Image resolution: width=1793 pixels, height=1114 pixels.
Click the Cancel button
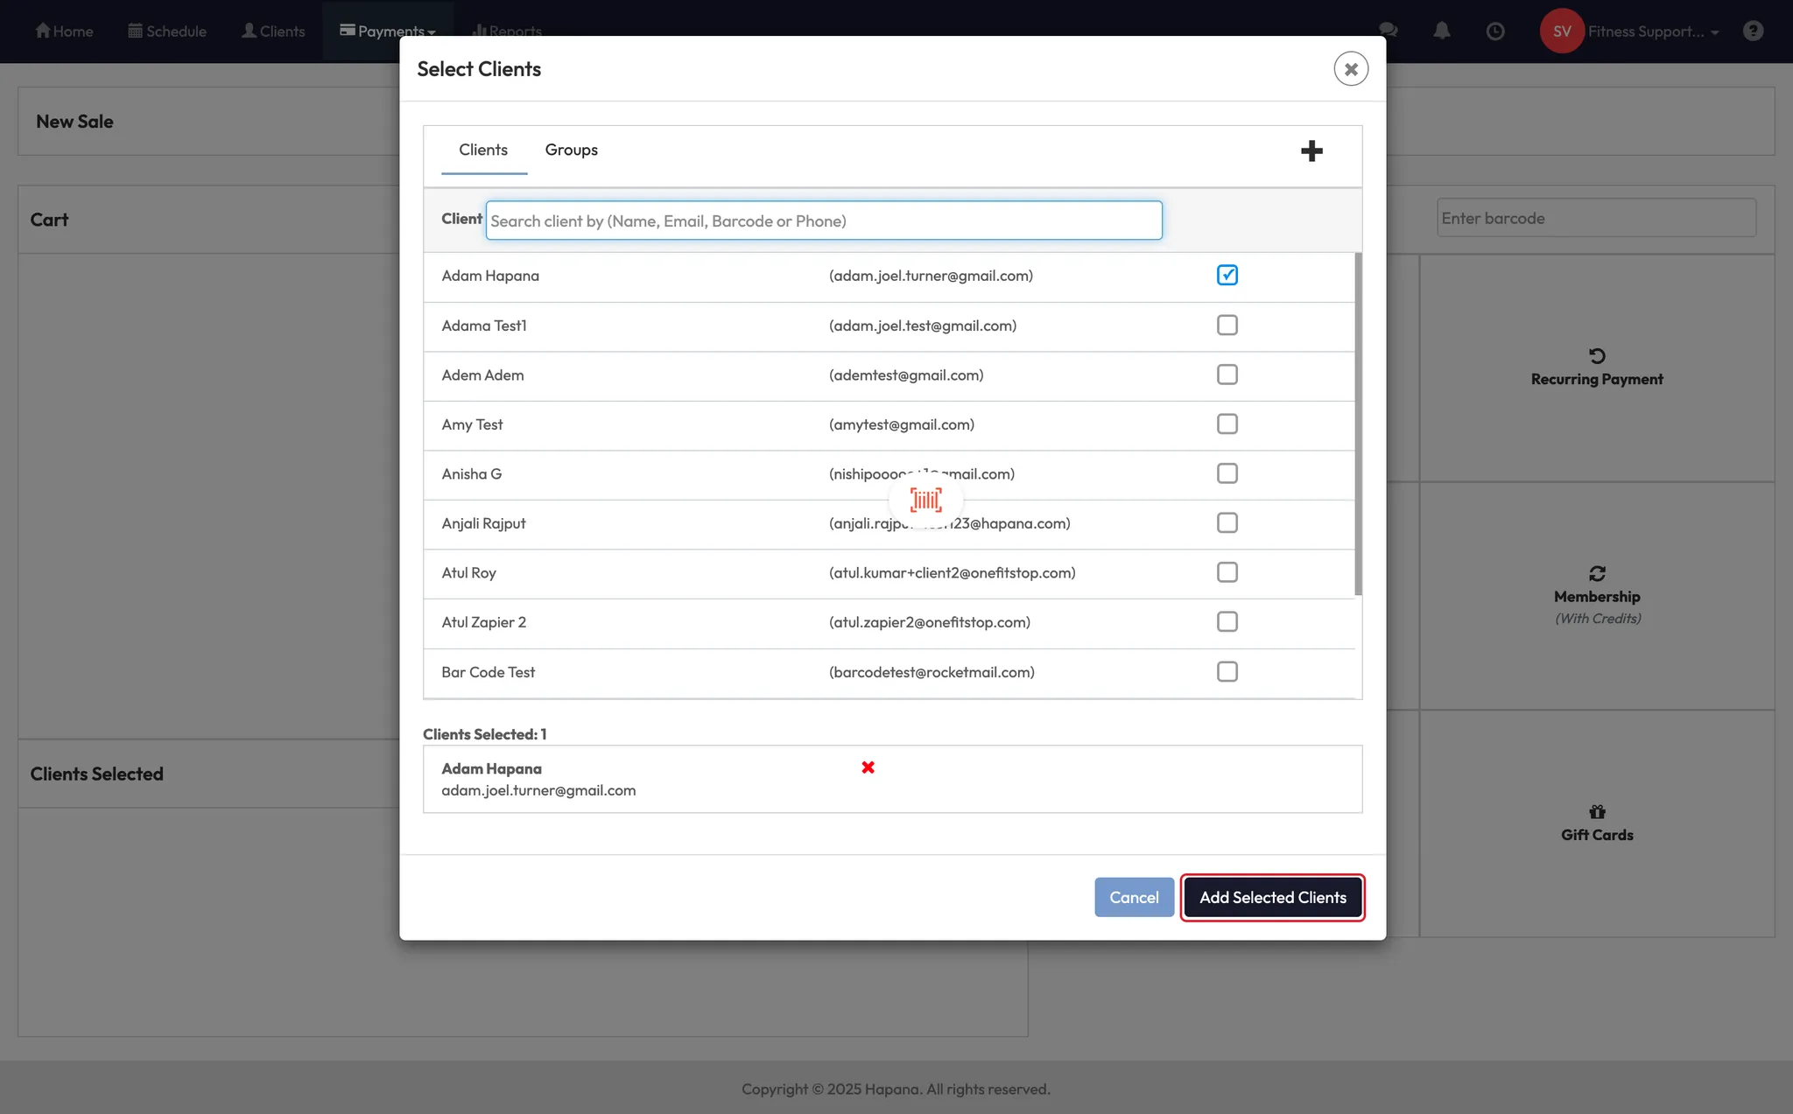pos(1133,898)
